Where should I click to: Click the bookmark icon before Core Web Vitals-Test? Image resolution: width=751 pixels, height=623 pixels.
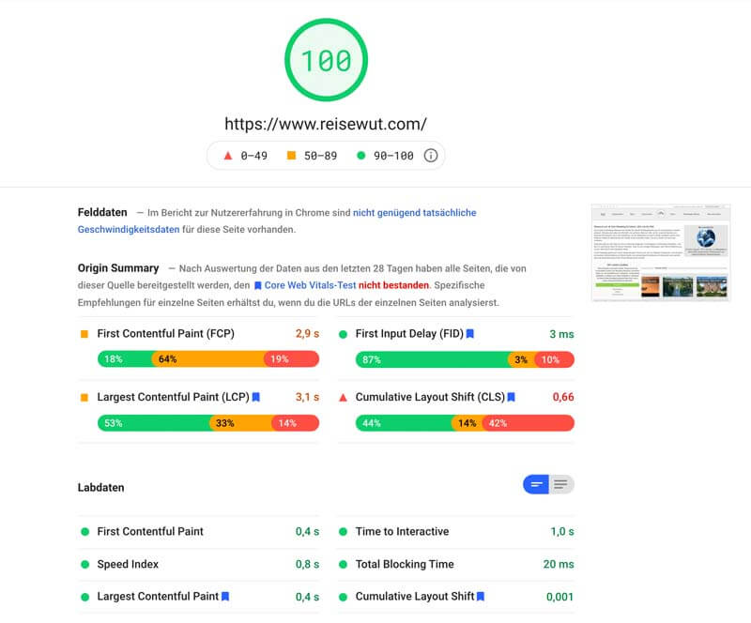coord(257,285)
